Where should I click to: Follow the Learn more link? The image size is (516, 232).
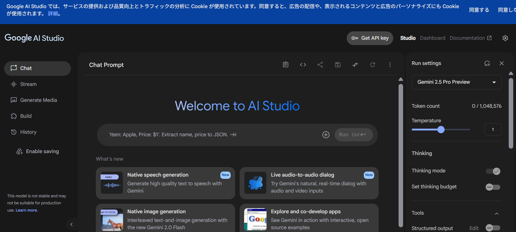(x=26, y=210)
